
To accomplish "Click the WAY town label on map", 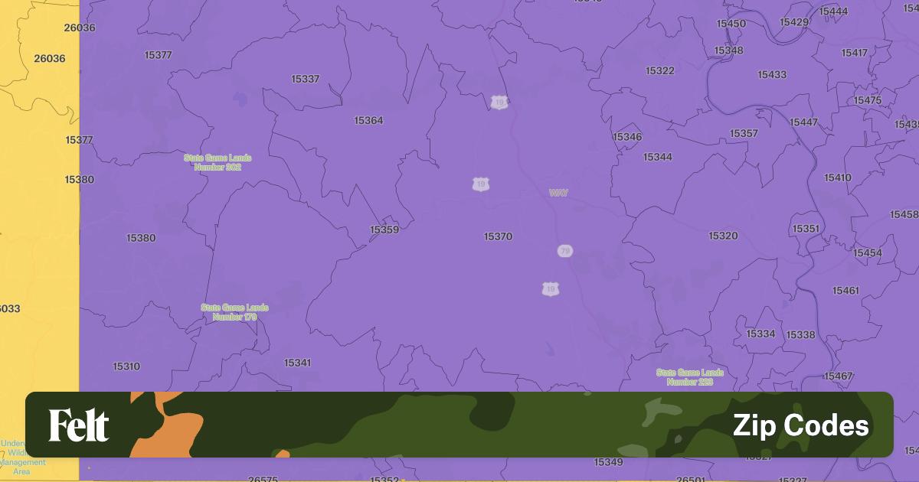I will click(558, 193).
